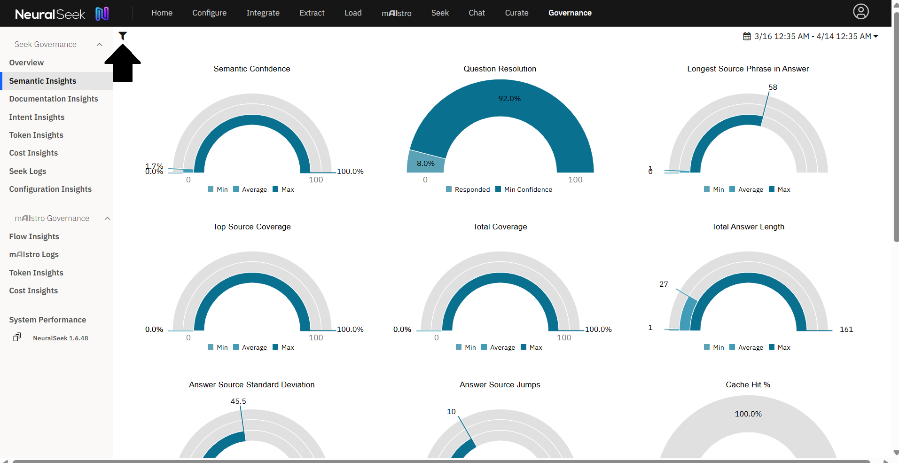Viewport: 899px width, 463px height.
Task: Click the vertical page scrollbar
Action: pyautogui.click(x=895, y=127)
